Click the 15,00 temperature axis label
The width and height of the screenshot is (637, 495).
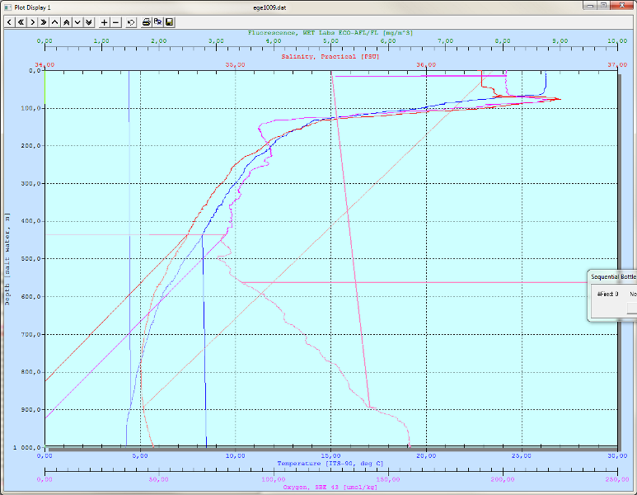pos(330,456)
